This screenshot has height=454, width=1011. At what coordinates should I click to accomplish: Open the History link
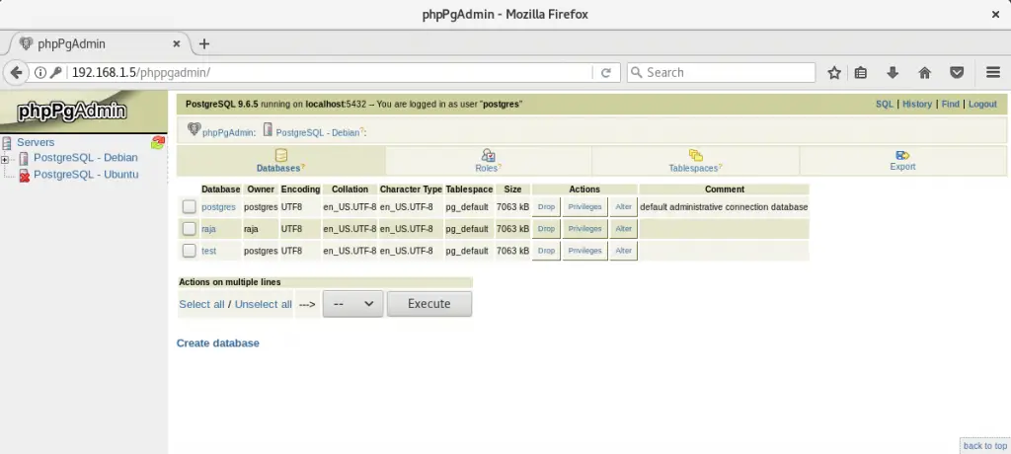pos(917,104)
